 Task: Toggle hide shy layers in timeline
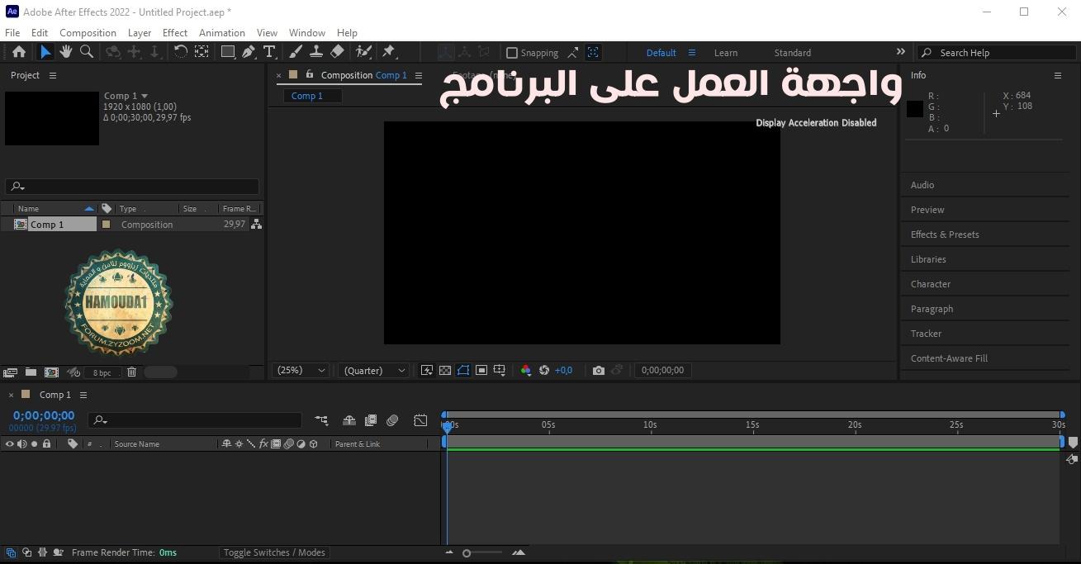pos(349,420)
